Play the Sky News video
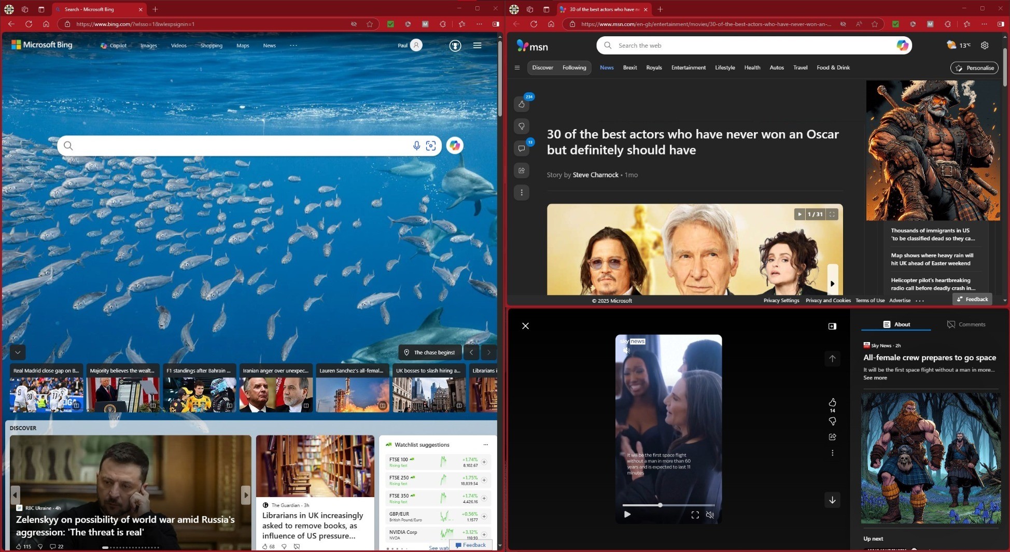Viewport: 1010px width, 552px height. (x=627, y=515)
